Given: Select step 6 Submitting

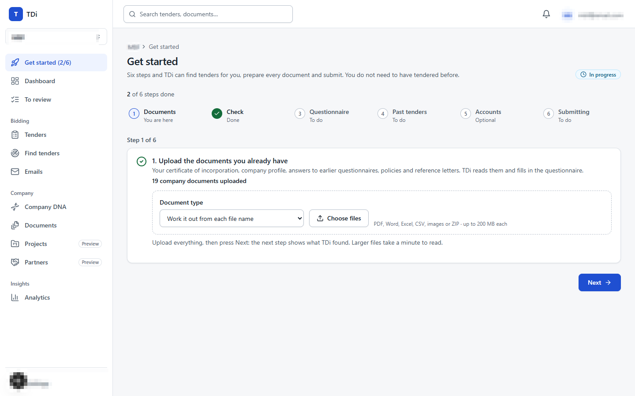Looking at the screenshot, I should point(566,115).
